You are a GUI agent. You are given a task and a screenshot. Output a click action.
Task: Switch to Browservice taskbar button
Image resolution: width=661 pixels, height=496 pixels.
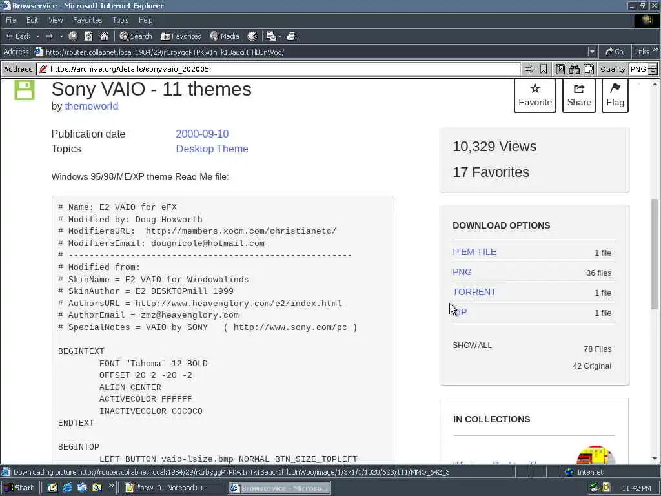pyautogui.click(x=280, y=488)
